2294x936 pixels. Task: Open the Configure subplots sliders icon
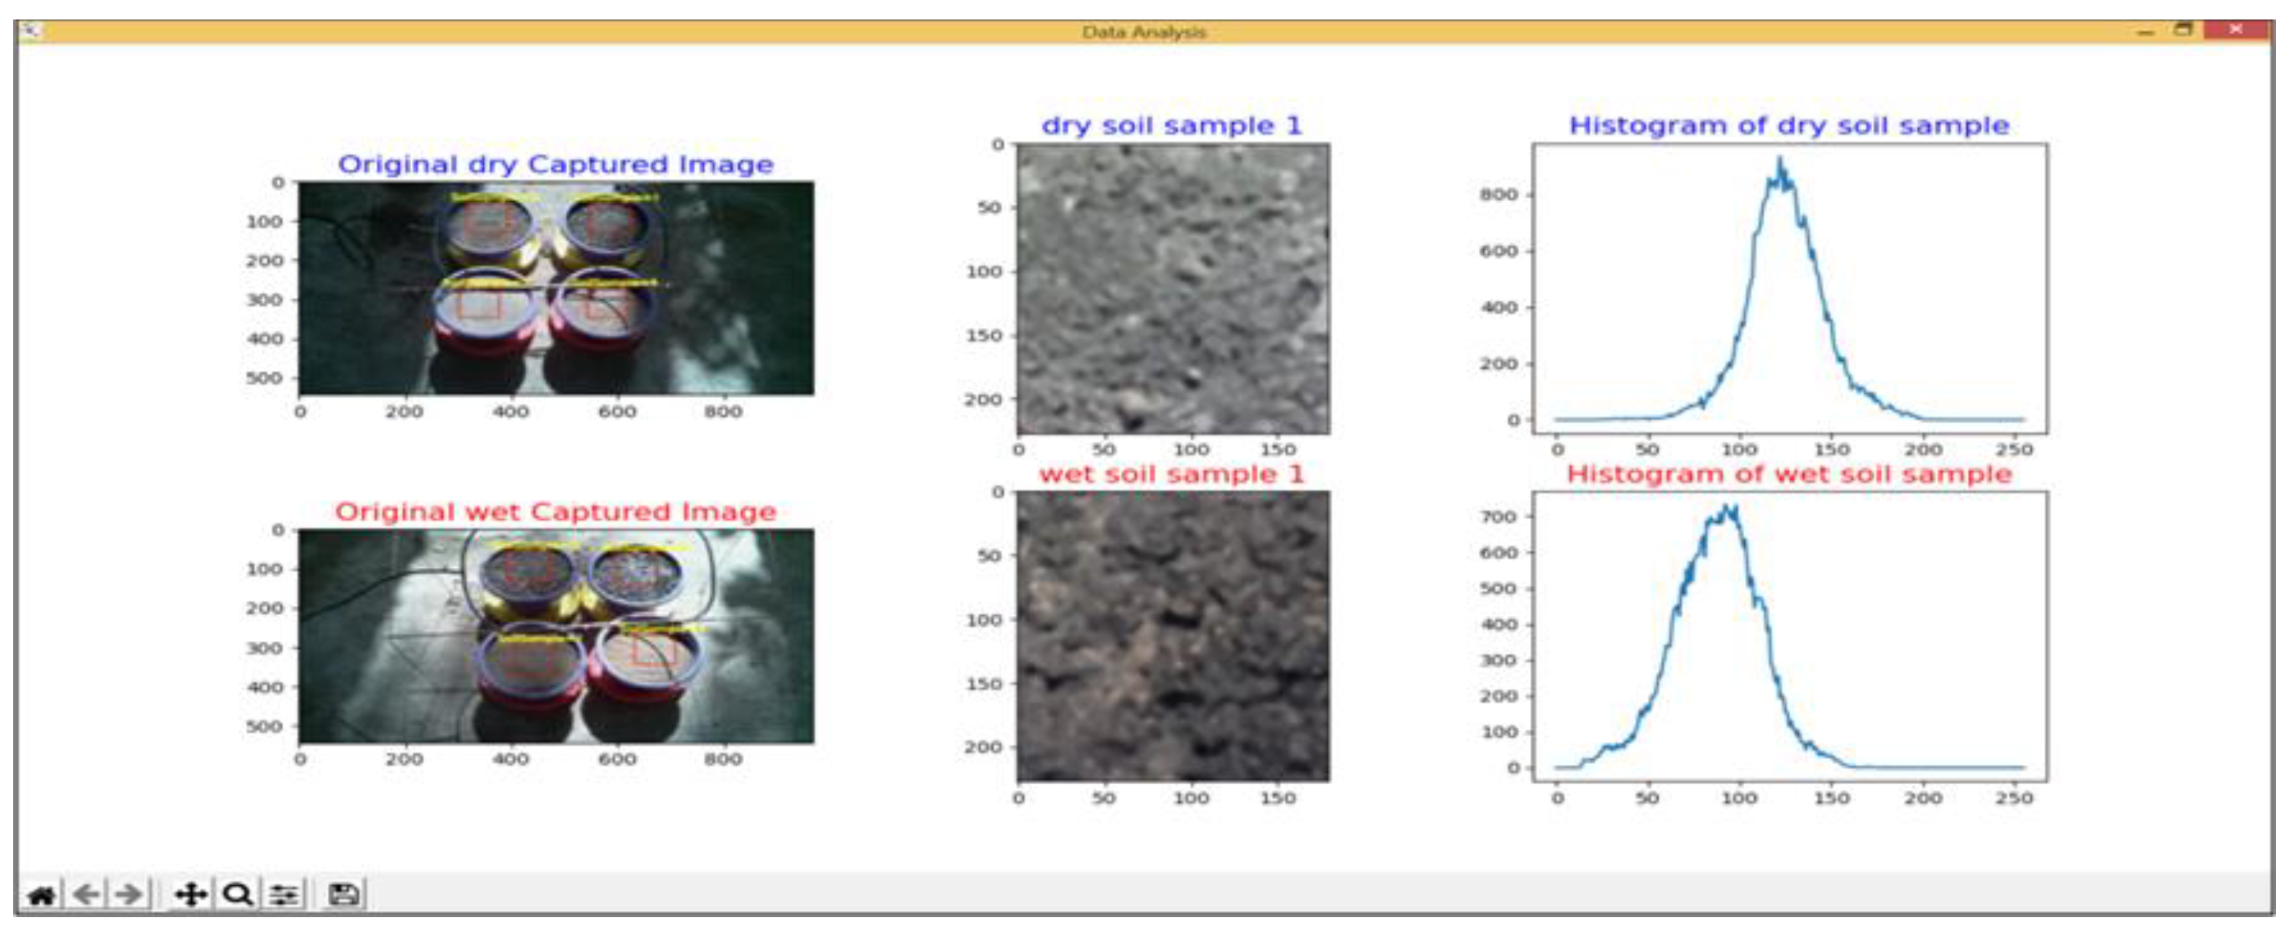point(285,894)
